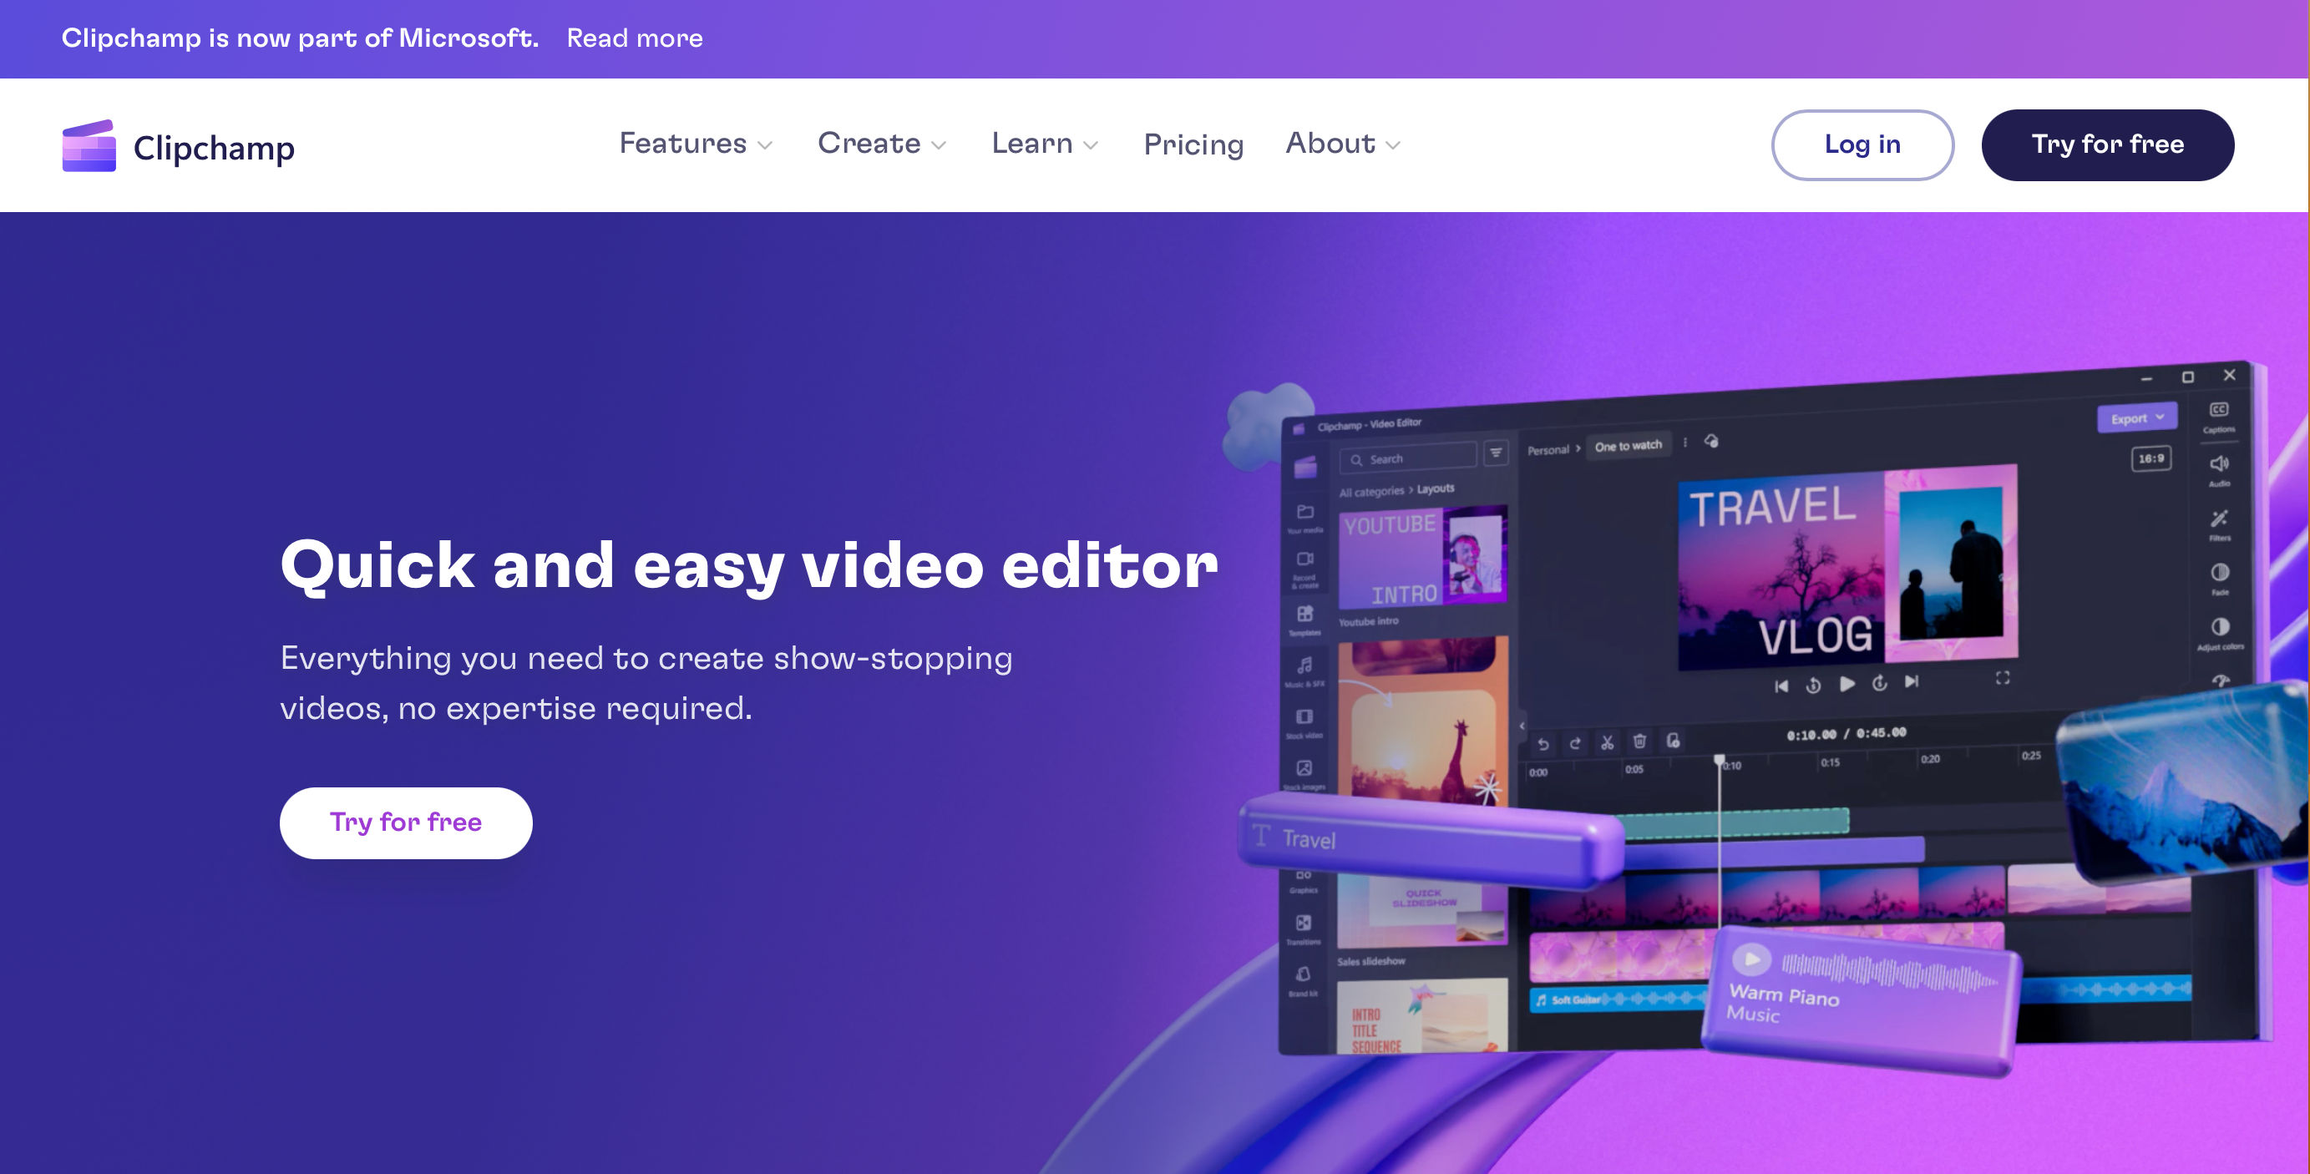Expand the Features navigation dropdown
The height and width of the screenshot is (1174, 2310).
click(695, 142)
